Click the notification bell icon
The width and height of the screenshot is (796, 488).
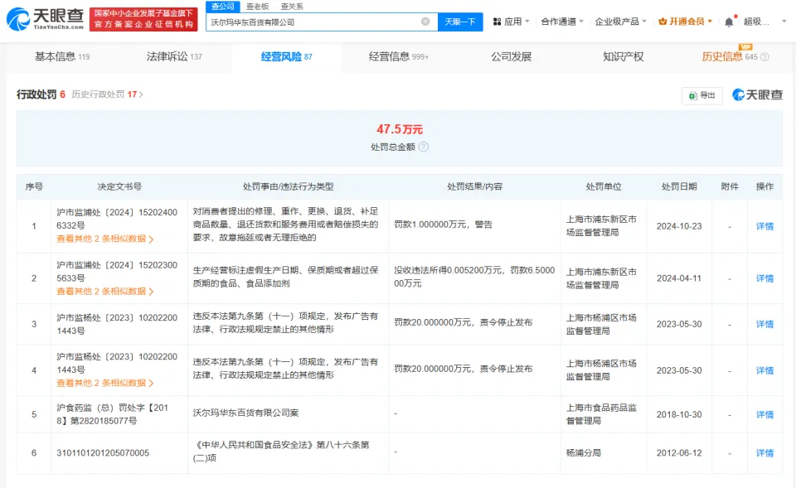729,21
